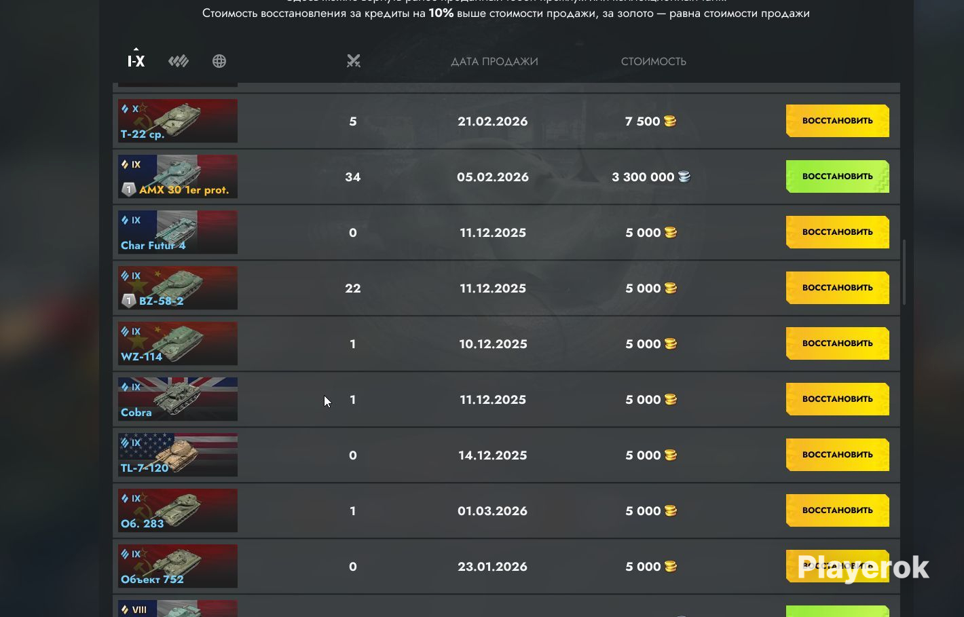Sort by ДАТА ПРОДАЖИ column
964x617 pixels.
[x=494, y=61]
